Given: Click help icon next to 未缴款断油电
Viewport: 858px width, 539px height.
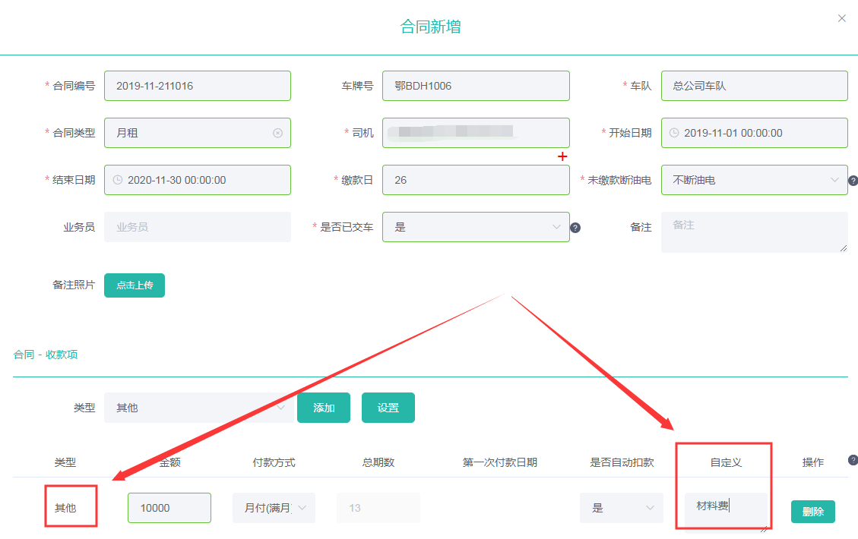Looking at the screenshot, I should pos(853,181).
